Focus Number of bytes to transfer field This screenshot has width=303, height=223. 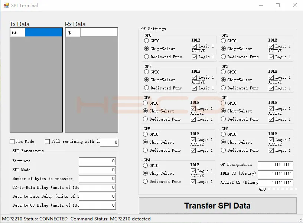(x=97, y=179)
